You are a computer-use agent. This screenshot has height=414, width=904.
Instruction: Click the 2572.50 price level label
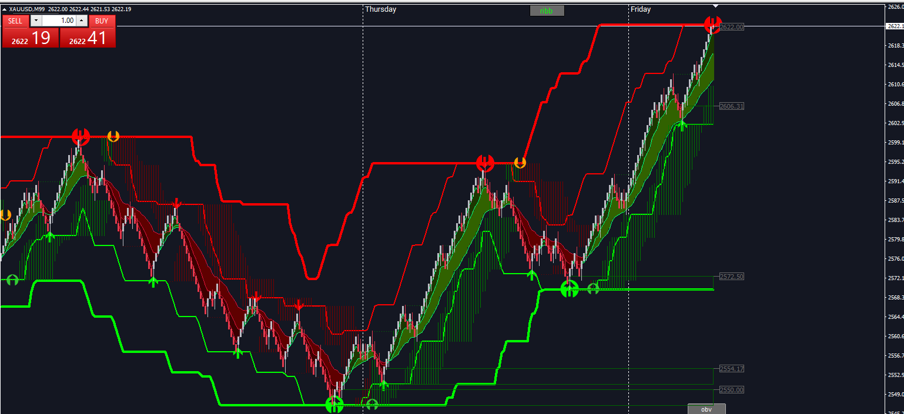732,277
